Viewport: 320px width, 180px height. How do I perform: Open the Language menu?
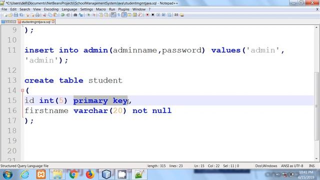tap(69, 9)
